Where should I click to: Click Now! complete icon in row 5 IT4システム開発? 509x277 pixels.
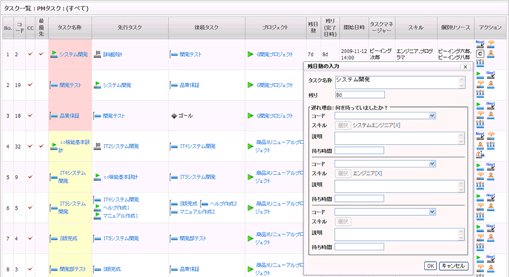tap(491, 167)
